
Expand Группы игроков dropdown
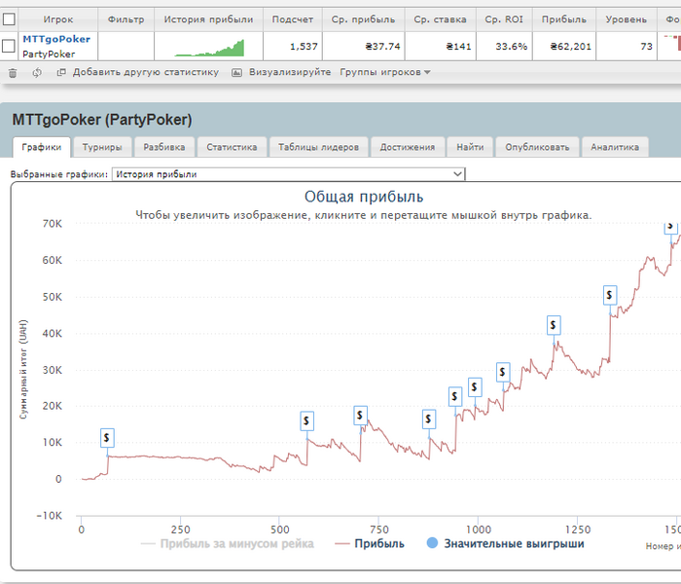(385, 72)
